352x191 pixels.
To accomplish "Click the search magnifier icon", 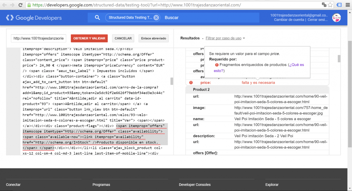I will click(97, 18).
